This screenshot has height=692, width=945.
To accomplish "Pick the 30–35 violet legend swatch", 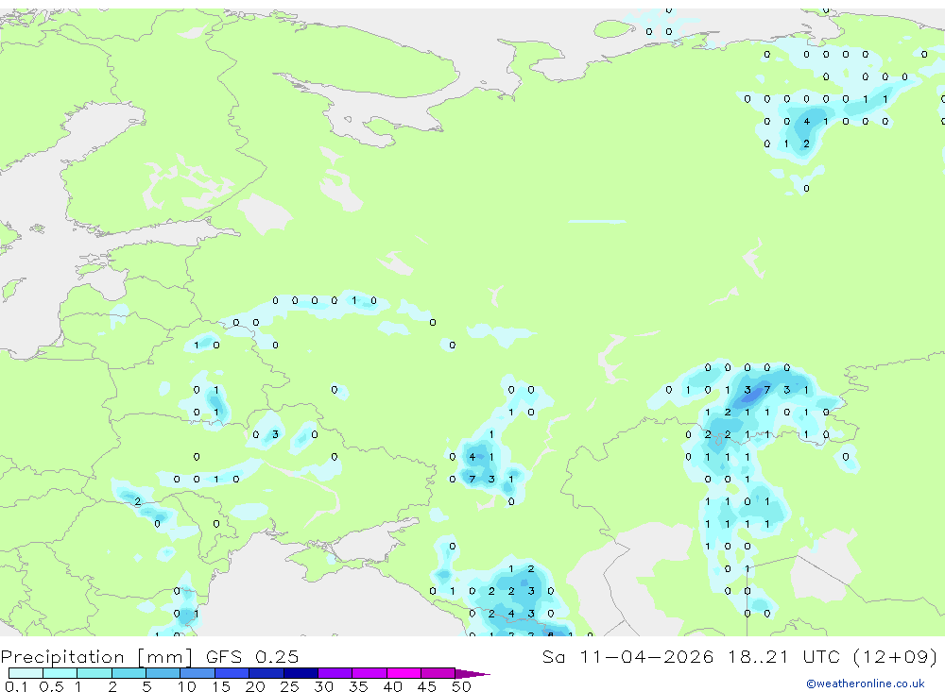I will tap(335, 673).
